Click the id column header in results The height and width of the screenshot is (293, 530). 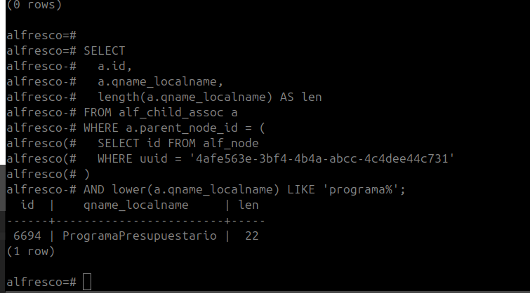[x=28, y=205]
